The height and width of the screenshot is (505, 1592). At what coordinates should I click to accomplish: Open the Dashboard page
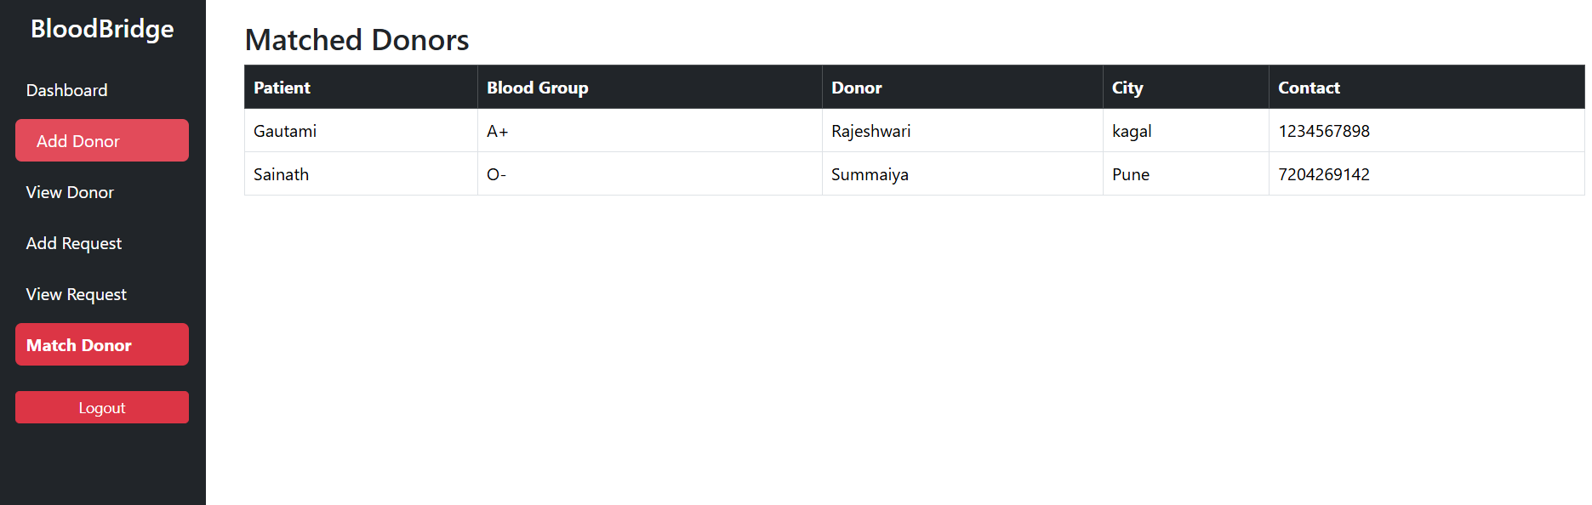tap(66, 90)
